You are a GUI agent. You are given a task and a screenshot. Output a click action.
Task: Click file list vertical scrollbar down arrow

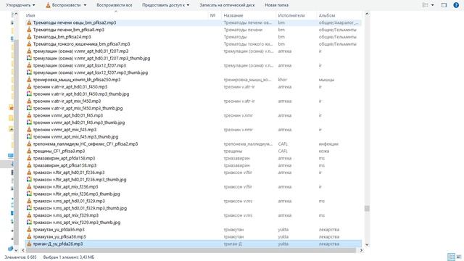[x=367, y=245]
